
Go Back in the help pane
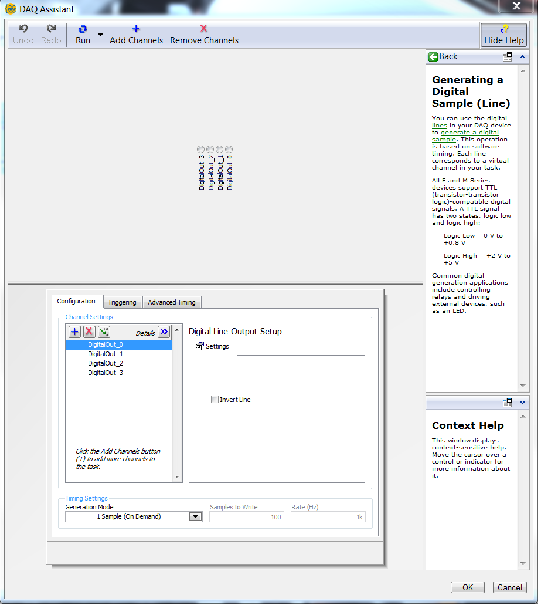click(x=443, y=57)
